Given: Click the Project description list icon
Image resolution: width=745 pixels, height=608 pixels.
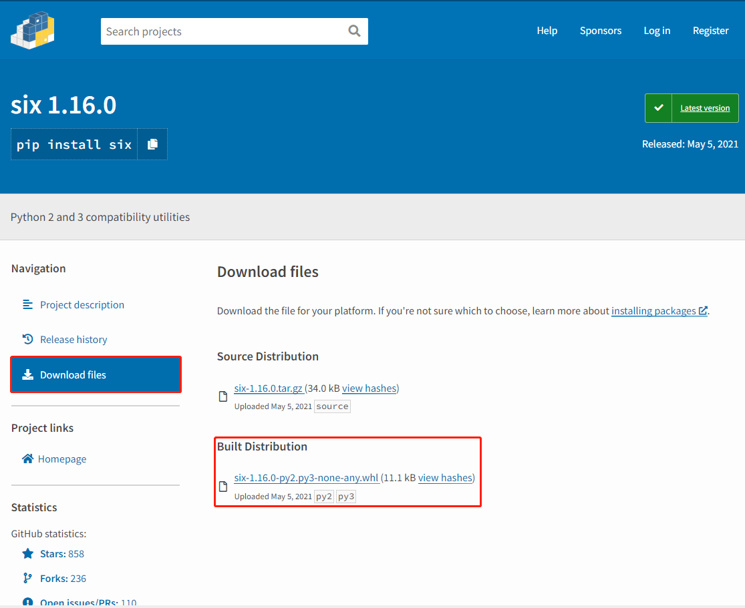Looking at the screenshot, I should click(27, 304).
